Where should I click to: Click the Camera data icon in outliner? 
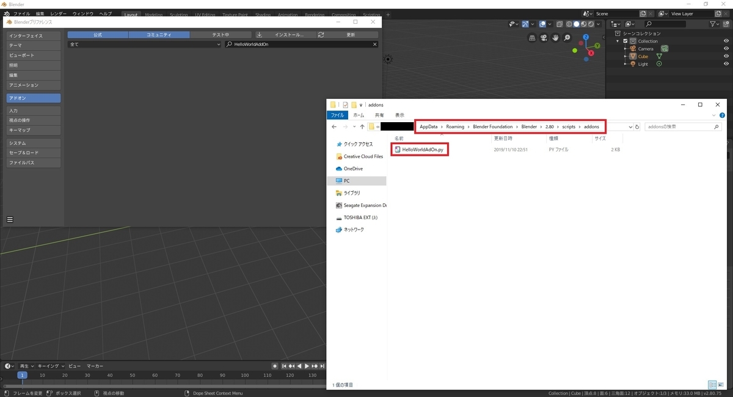point(665,49)
